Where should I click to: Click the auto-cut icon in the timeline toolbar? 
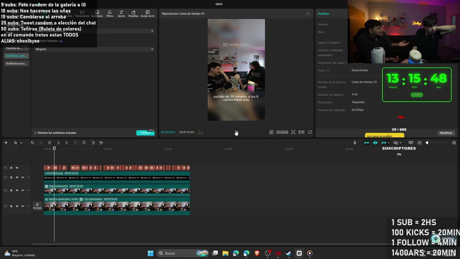click(93, 143)
